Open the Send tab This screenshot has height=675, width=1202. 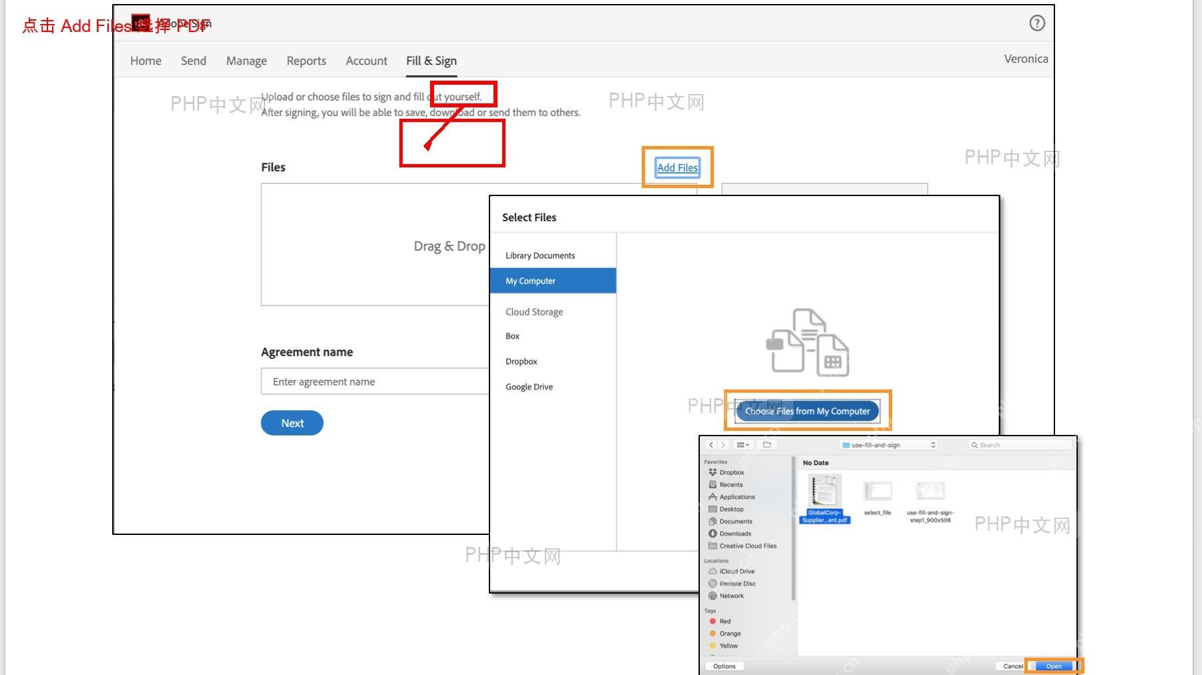coord(194,61)
